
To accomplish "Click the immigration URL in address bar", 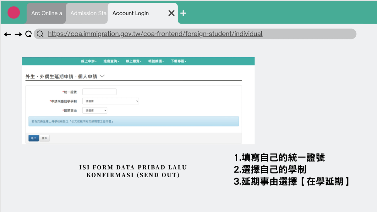I will 155,34.
